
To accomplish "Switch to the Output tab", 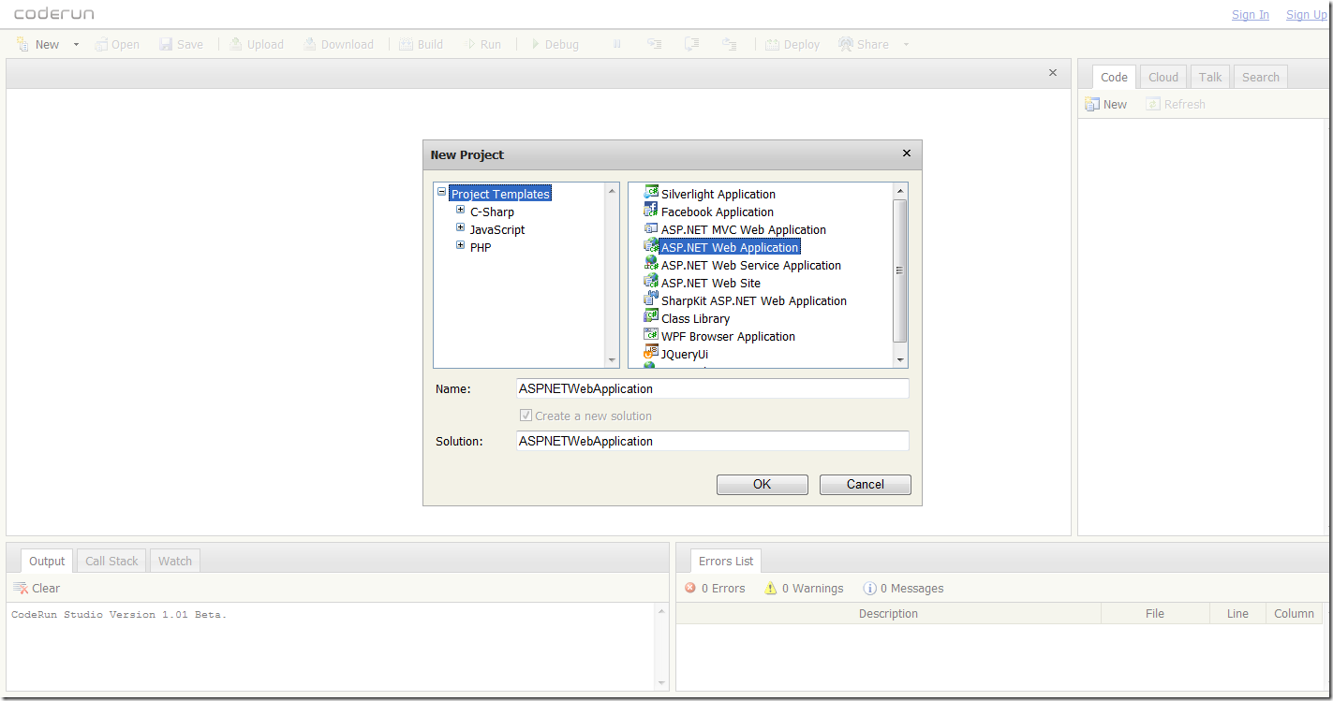I will point(47,561).
